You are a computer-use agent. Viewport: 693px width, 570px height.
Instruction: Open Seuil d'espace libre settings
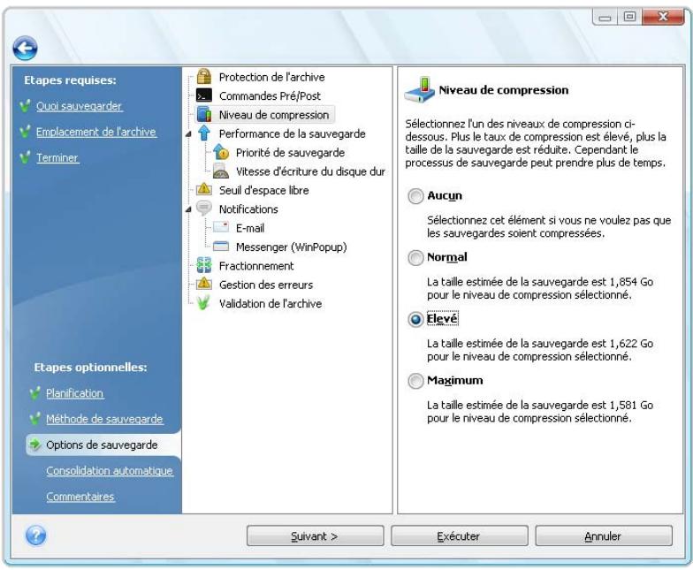tap(263, 191)
